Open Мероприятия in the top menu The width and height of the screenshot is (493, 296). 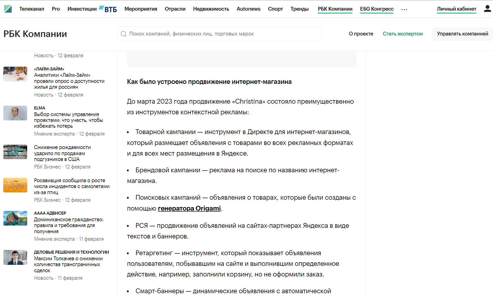pos(141,9)
